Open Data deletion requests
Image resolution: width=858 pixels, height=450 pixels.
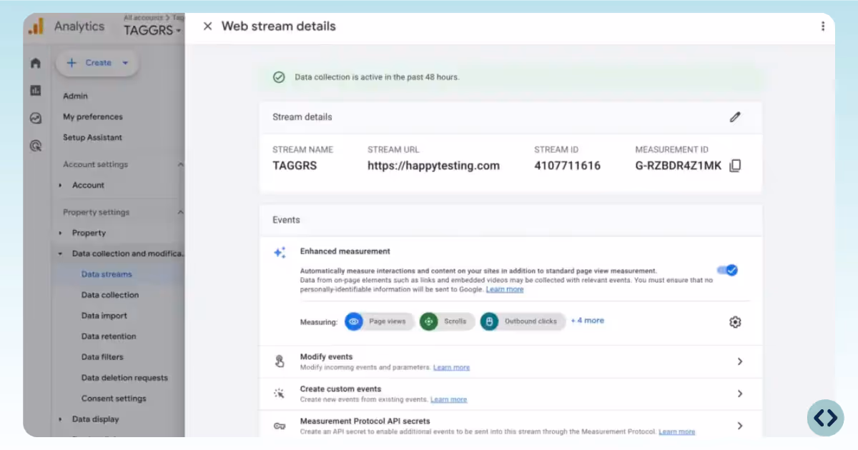(124, 378)
